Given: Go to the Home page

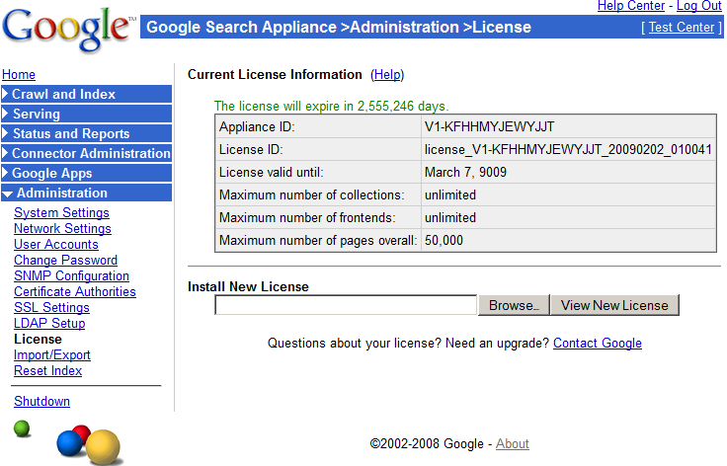Looking at the screenshot, I should click(19, 75).
